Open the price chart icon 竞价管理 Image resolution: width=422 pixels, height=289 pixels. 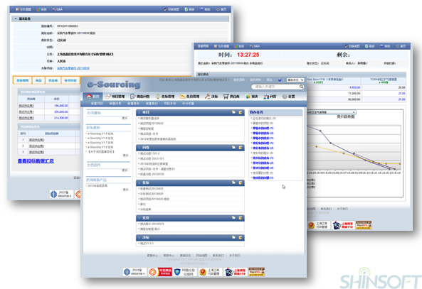point(183,97)
